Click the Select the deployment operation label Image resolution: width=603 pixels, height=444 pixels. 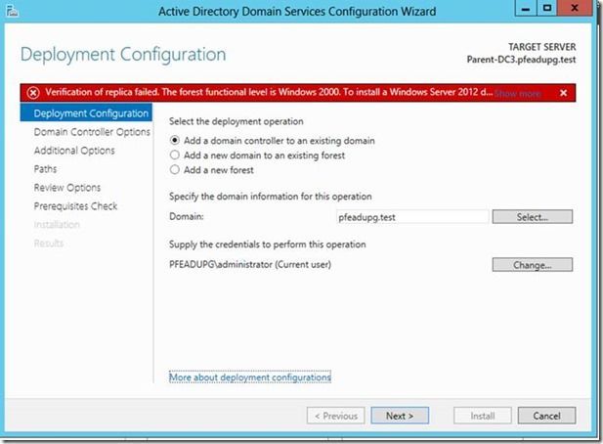pyautogui.click(x=237, y=121)
